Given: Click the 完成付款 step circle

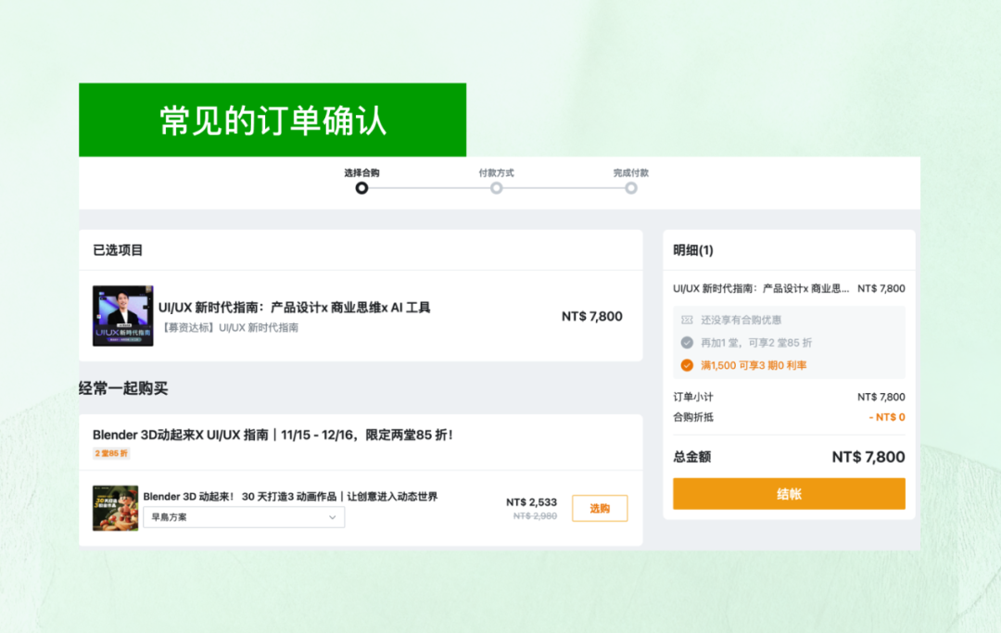Looking at the screenshot, I should 631,187.
